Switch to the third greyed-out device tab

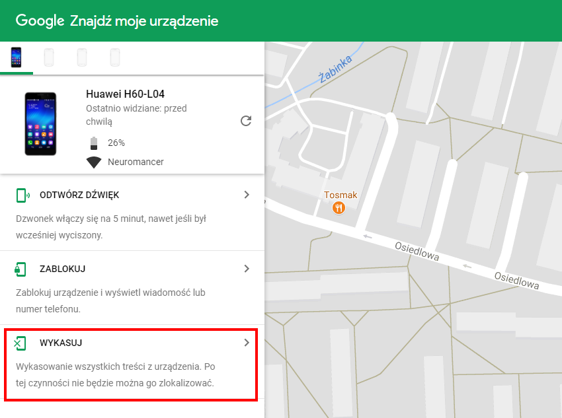click(82, 57)
